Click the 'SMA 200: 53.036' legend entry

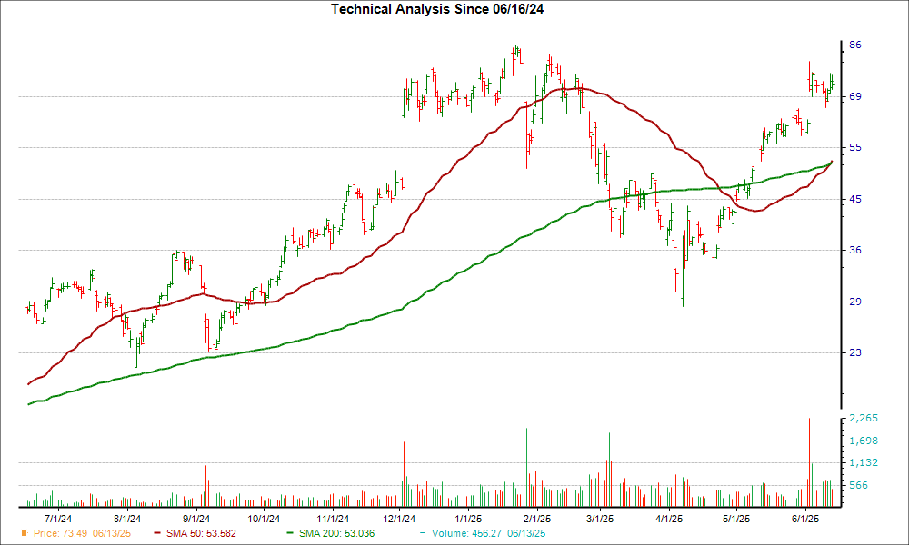pos(337,533)
